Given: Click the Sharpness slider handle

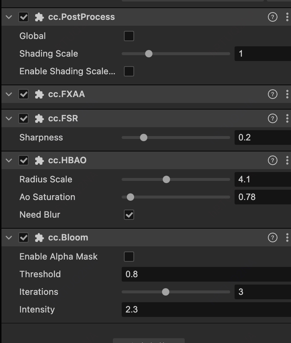Looking at the screenshot, I should coord(144,137).
